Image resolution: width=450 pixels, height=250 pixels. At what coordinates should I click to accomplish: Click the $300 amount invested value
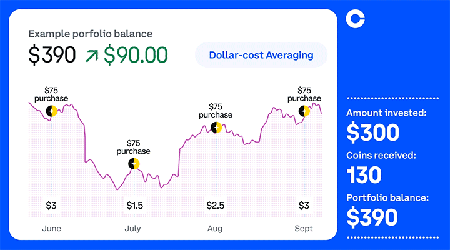tap(372, 132)
